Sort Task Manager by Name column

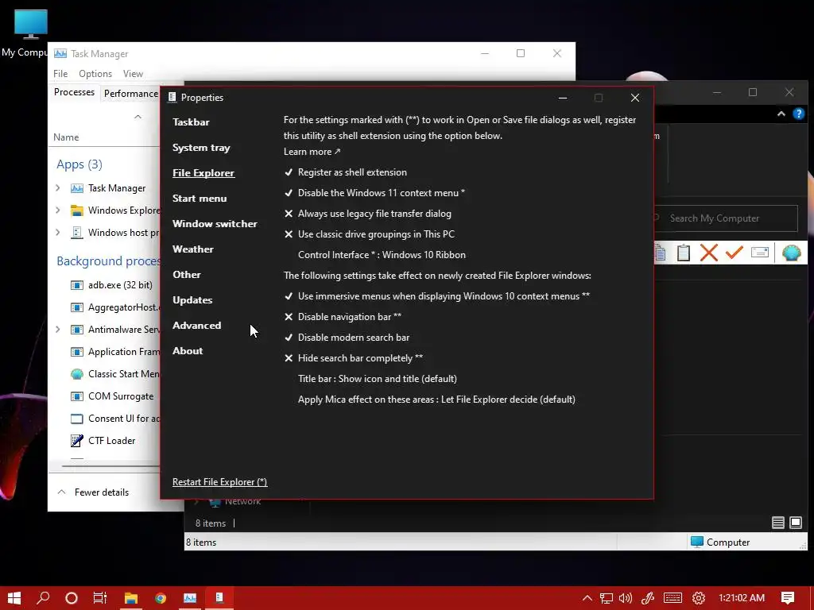(x=66, y=137)
